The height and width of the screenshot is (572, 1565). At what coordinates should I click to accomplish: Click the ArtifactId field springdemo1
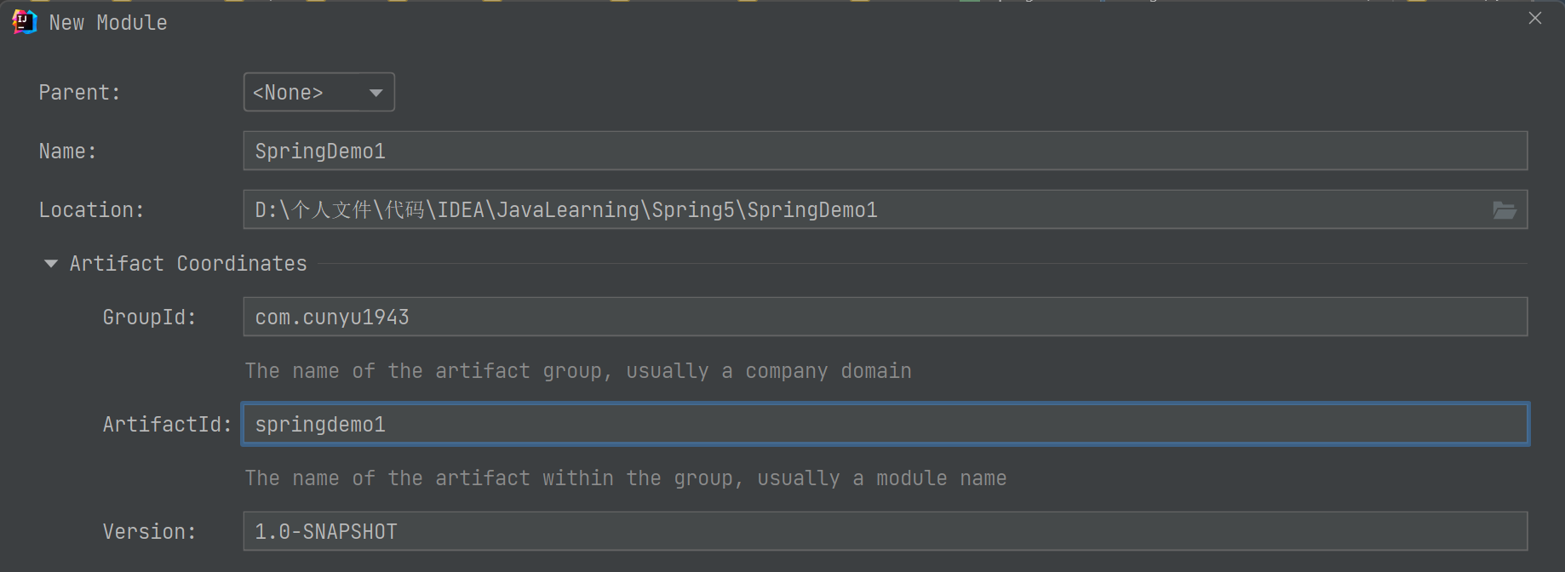(884, 425)
